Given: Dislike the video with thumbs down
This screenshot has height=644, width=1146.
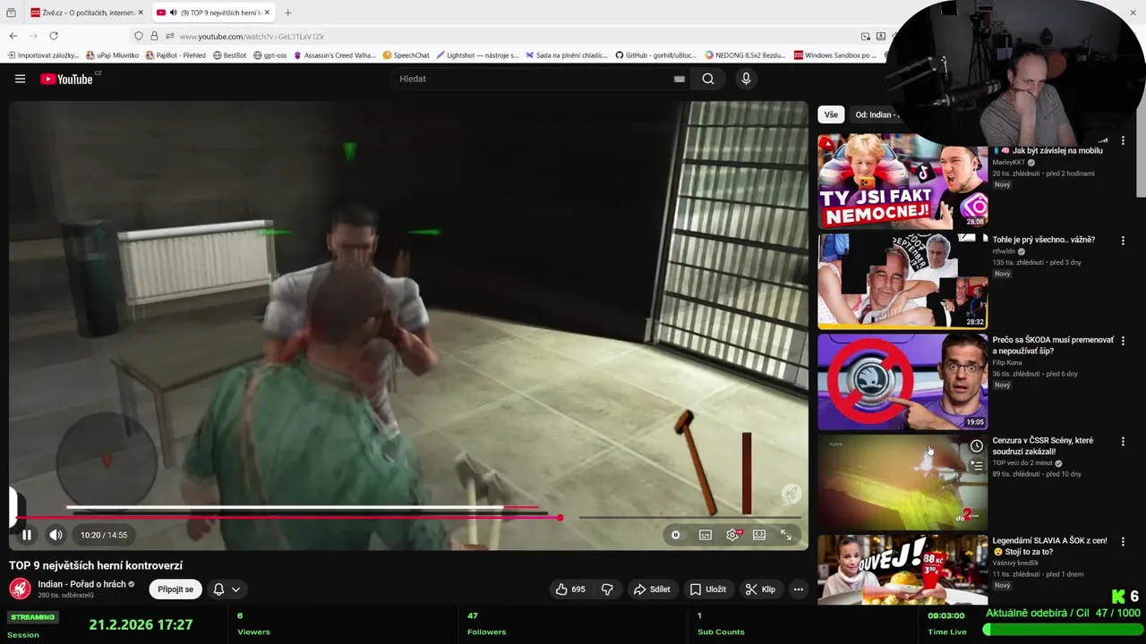Looking at the screenshot, I should (607, 589).
